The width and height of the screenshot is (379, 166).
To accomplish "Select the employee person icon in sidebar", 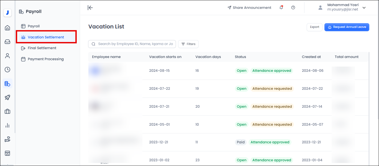I will click(7, 56).
